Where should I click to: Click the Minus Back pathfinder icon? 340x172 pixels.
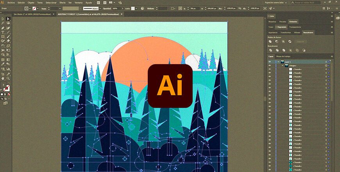pos(304,50)
